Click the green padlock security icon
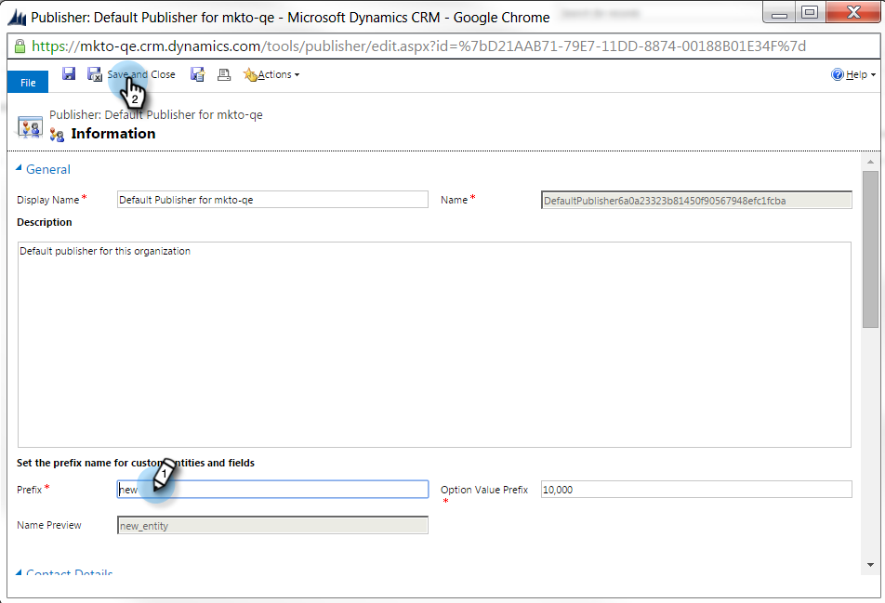 20,46
